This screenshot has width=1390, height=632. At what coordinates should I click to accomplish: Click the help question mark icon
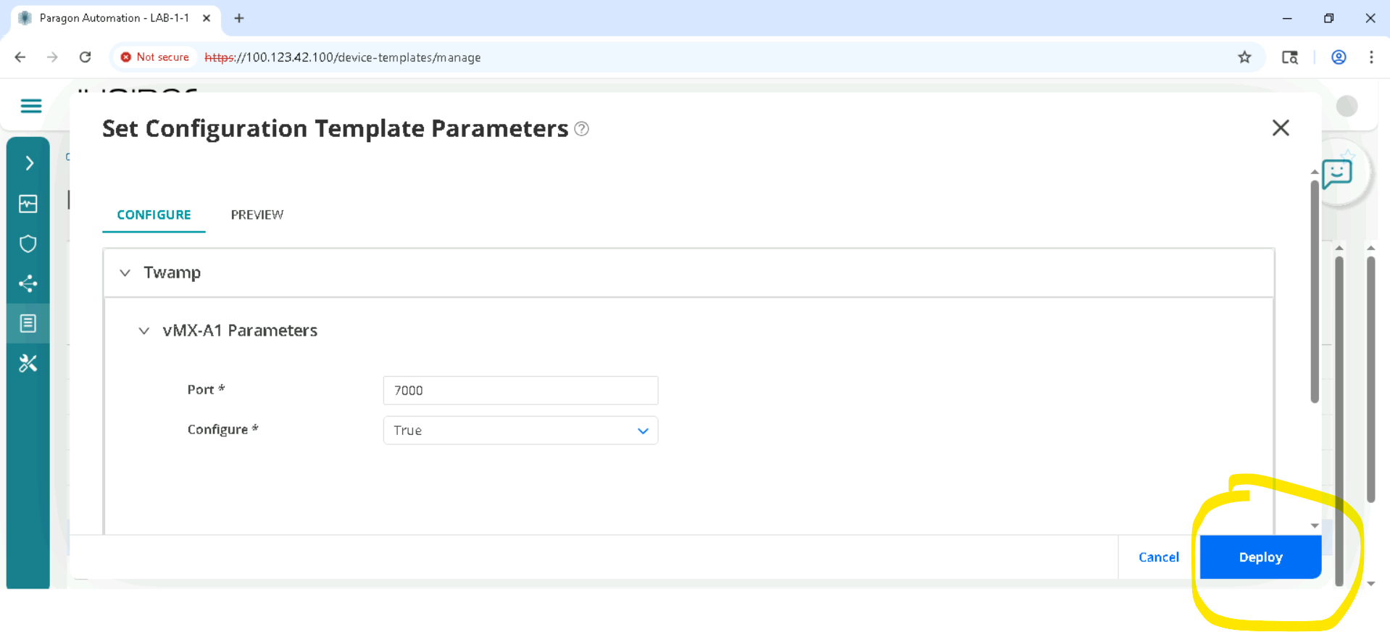[581, 129]
